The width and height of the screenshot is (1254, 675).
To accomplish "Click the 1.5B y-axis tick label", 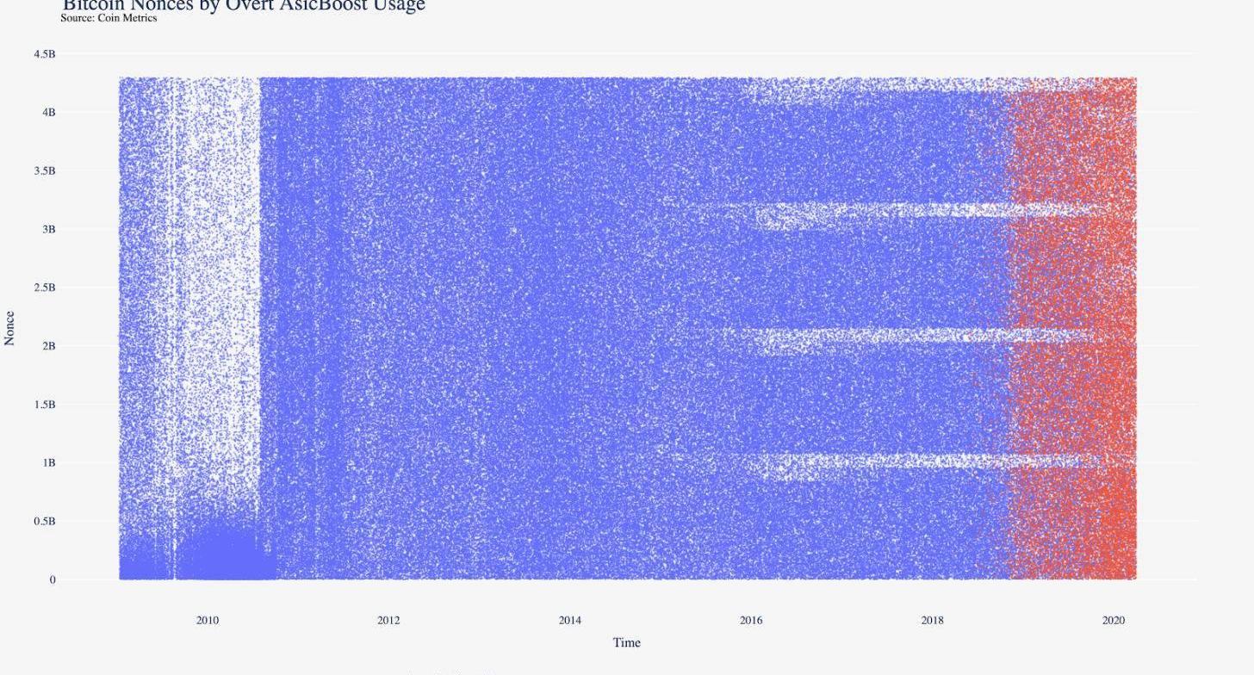I will [x=45, y=405].
